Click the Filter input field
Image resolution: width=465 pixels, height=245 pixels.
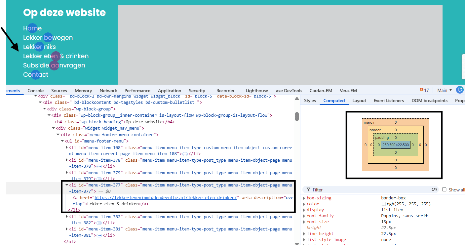(x=370, y=189)
